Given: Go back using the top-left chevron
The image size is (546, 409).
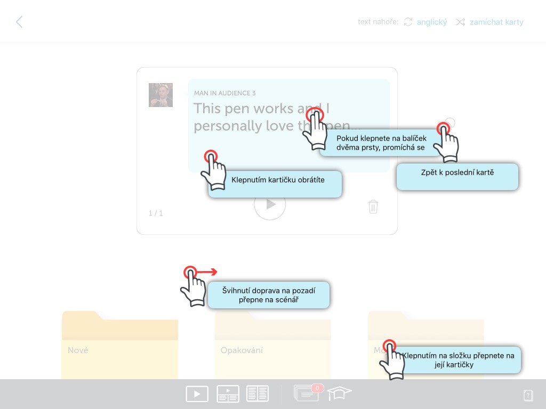Looking at the screenshot, I should click(19, 22).
